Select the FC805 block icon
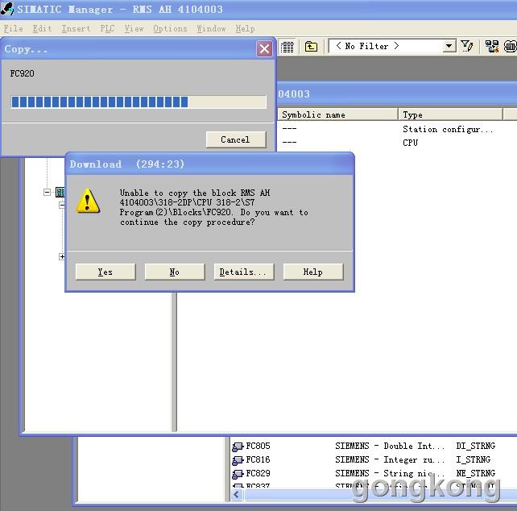The image size is (517, 511). (238, 447)
